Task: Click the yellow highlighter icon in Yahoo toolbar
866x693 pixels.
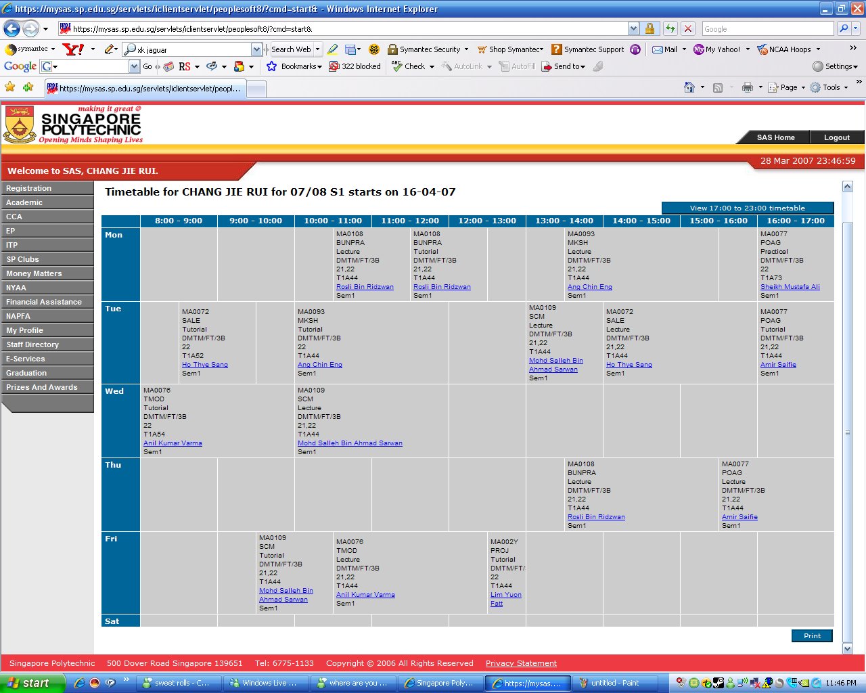Action: (332, 49)
